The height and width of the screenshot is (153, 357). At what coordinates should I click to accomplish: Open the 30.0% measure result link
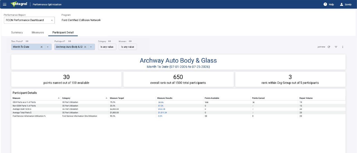[x=161, y=102]
